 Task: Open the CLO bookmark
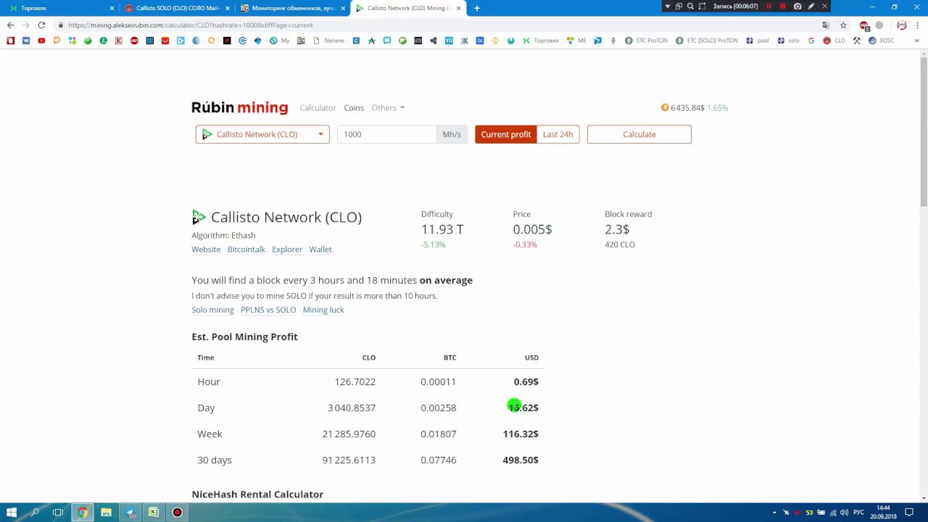click(x=834, y=41)
